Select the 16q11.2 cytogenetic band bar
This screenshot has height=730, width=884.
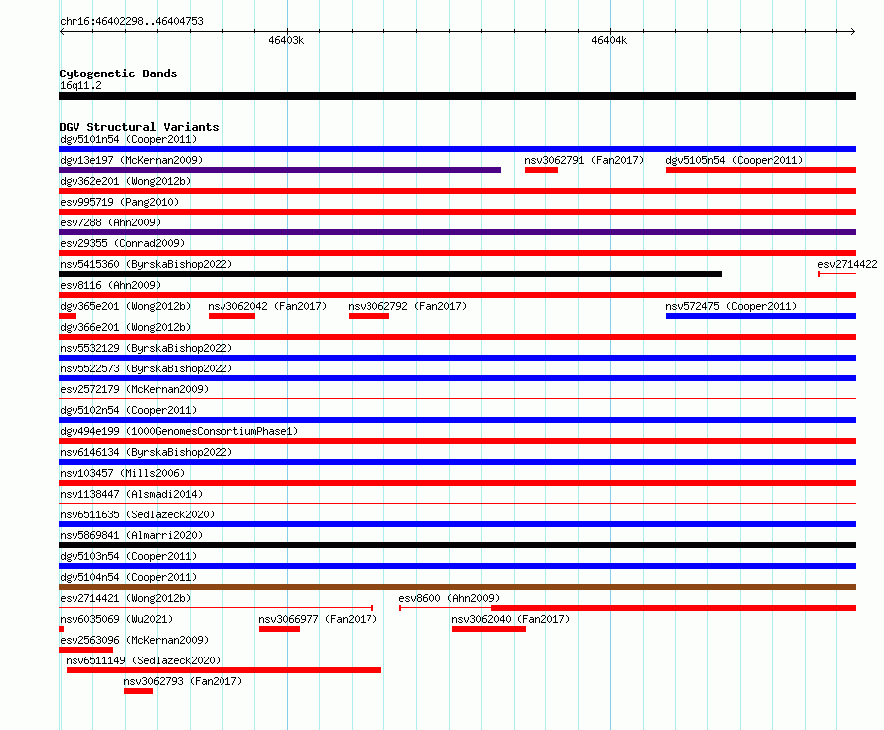point(457,96)
